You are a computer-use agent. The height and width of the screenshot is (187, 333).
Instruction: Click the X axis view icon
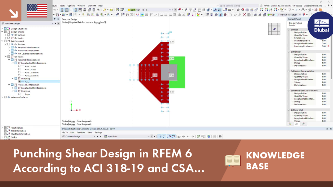pos(262,10)
